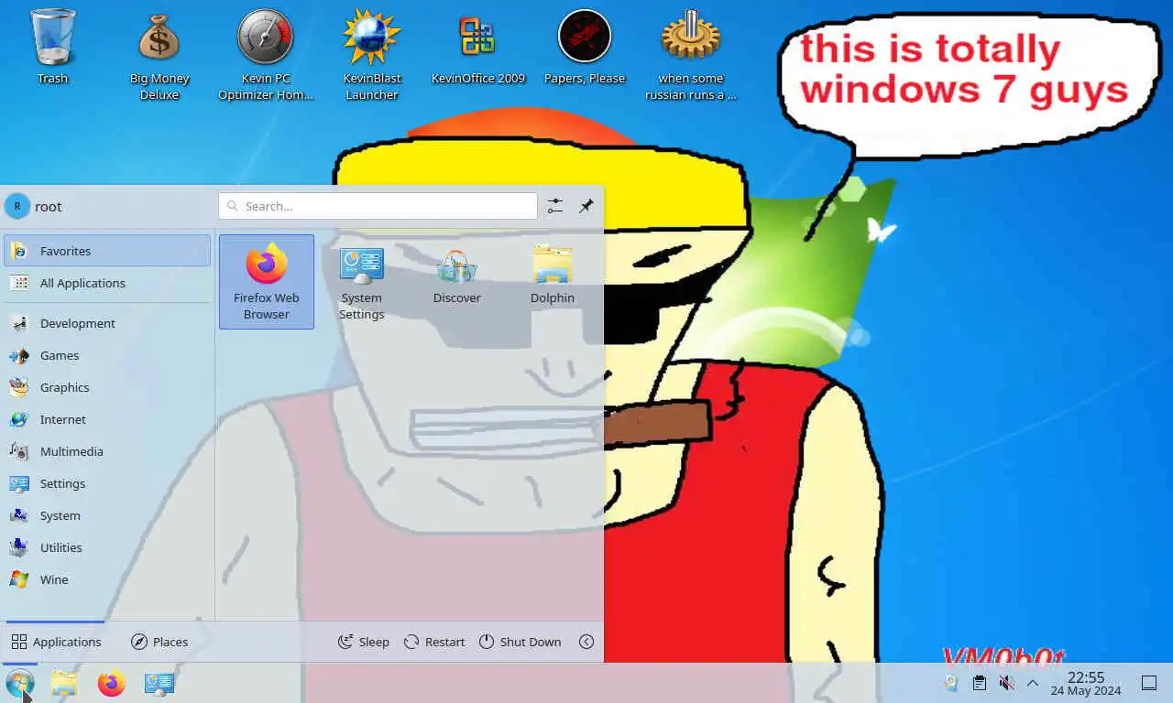Launch Firefox Web Browser from Favorites
1173x703 pixels.
[267, 282]
